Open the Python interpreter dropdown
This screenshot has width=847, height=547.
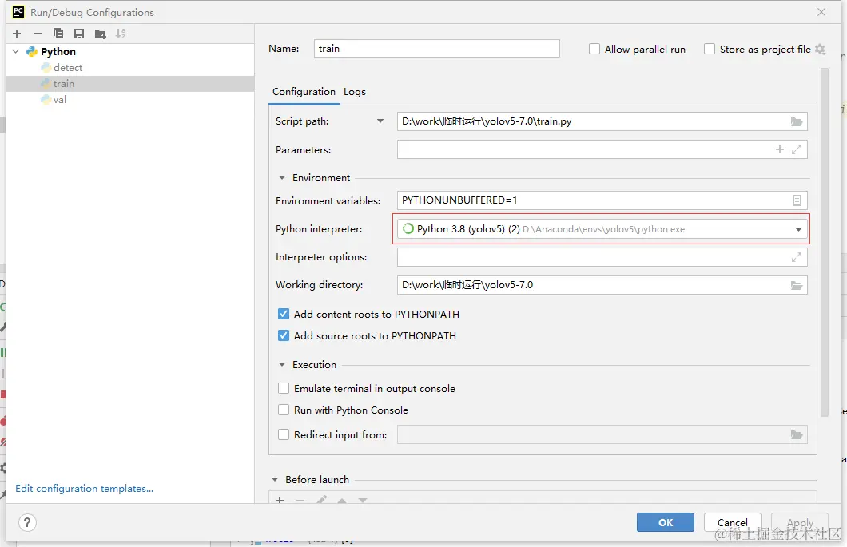click(x=798, y=229)
